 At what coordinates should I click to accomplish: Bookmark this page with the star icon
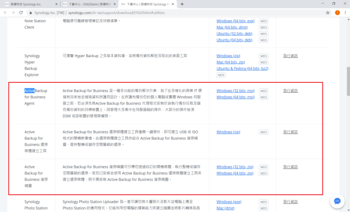328,13
